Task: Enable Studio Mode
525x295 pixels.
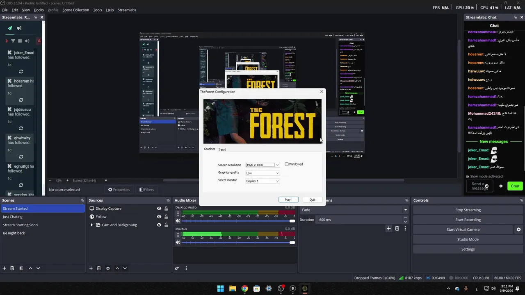Action: click(x=468, y=239)
